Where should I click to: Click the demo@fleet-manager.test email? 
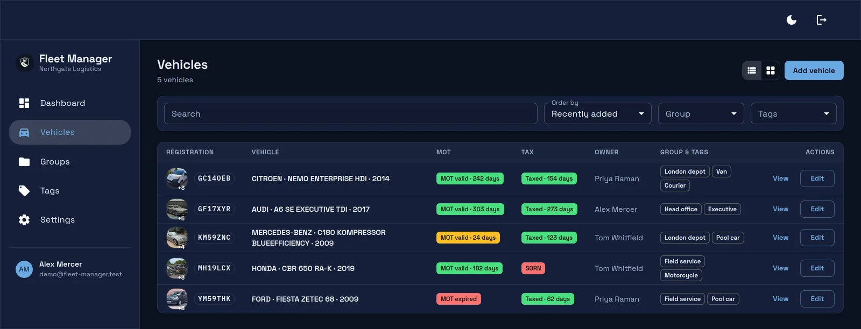pyautogui.click(x=81, y=274)
